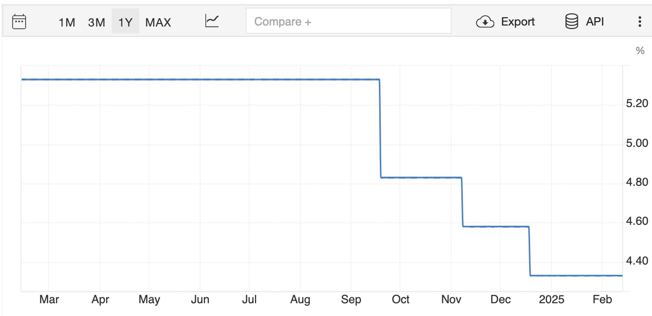Click the 2025 x-axis label
The image size is (652, 316).
(551, 299)
